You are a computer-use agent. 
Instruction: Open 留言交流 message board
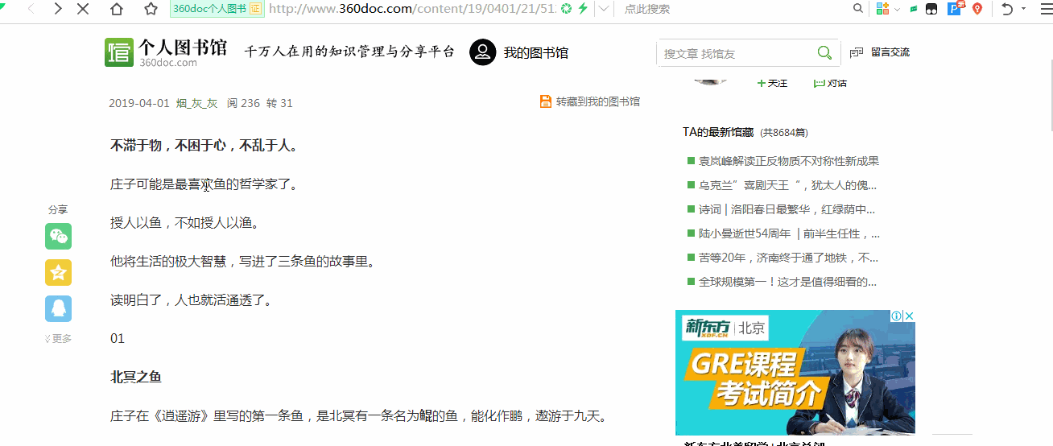(x=880, y=52)
